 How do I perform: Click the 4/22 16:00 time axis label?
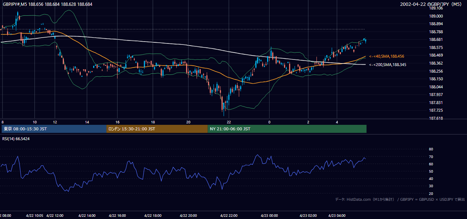point(117,216)
